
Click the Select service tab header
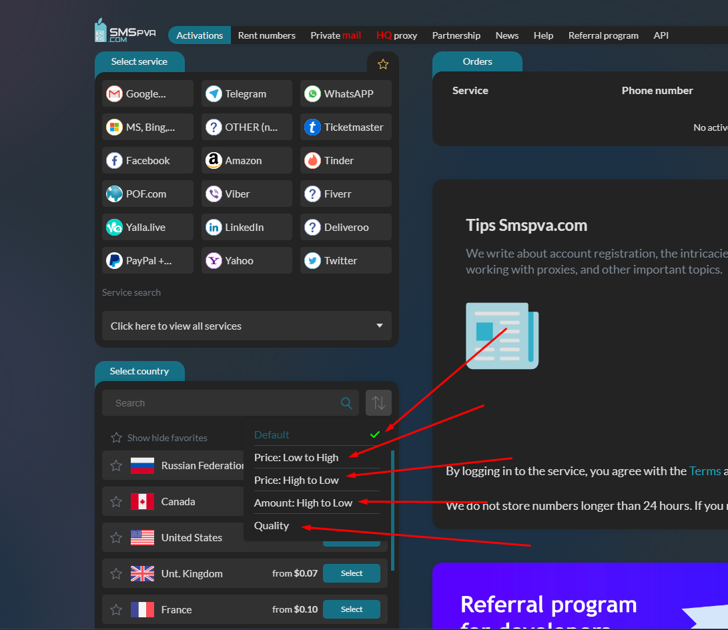click(139, 62)
